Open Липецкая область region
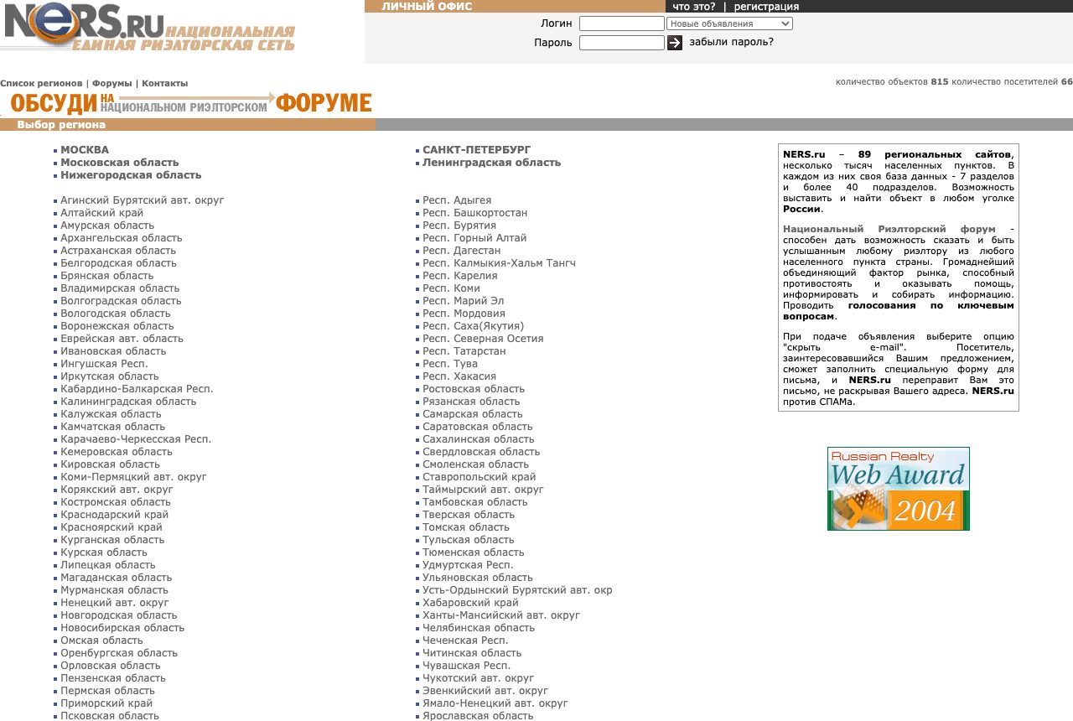The height and width of the screenshot is (721, 1073). tap(108, 565)
